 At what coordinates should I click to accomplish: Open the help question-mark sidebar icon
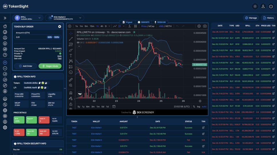click(x=5, y=55)
